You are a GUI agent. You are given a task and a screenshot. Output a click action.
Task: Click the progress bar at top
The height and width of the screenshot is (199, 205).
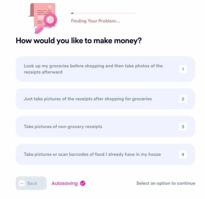coord(103,13)
